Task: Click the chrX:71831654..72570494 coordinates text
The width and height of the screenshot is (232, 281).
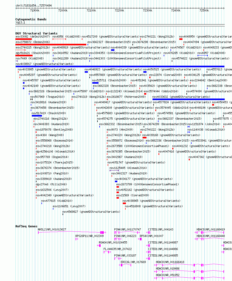Action: (x=34, y=5)
